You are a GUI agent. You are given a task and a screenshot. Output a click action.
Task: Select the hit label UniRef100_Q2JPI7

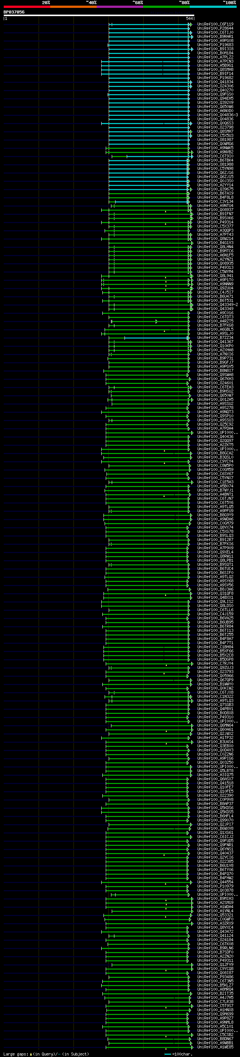[x=215, y=825]
